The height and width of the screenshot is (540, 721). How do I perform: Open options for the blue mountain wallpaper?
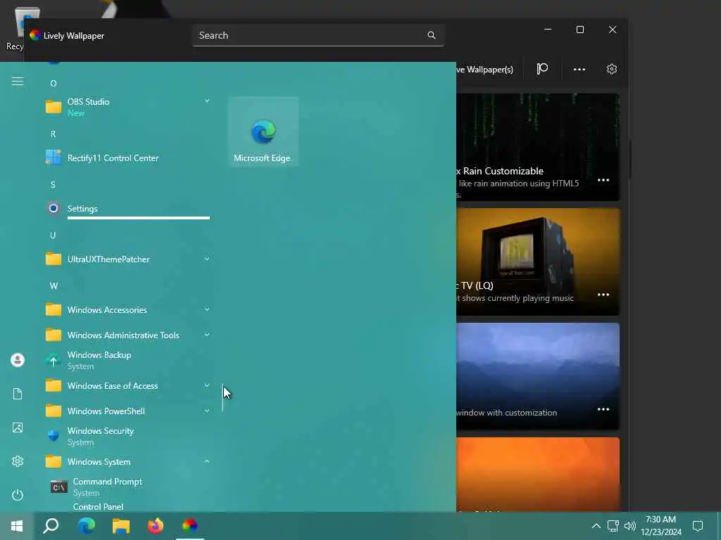[603, 409]
